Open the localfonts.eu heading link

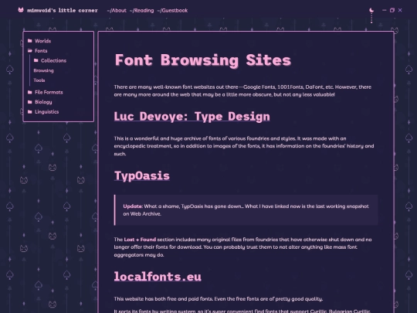coord(158,277)
